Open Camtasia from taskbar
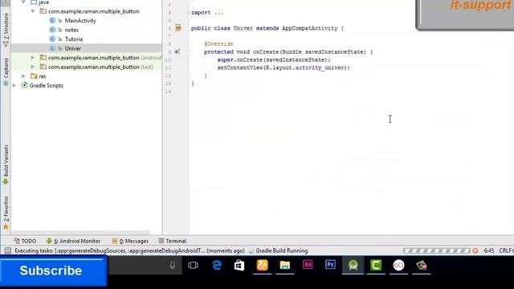Image resolution: width=514 pixels, height=289 pixels. tap(376, 265)
